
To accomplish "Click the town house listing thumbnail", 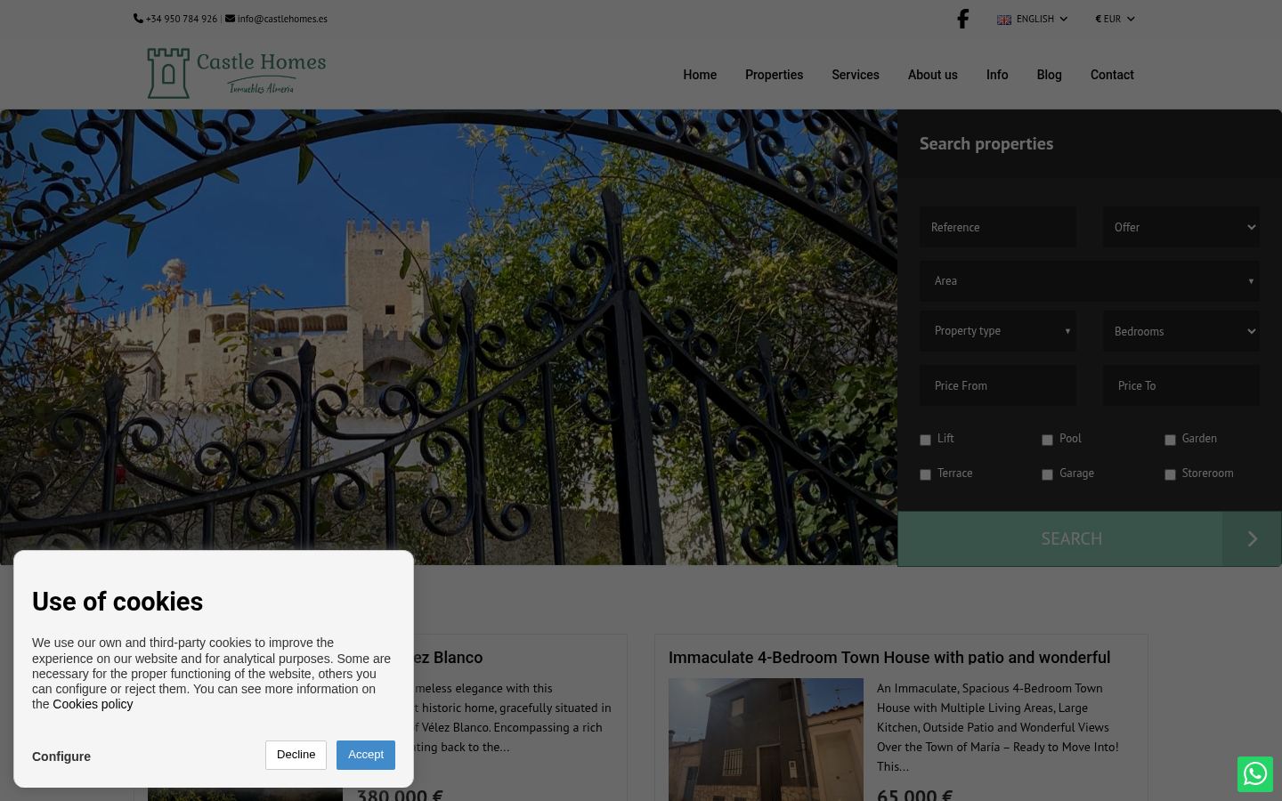I will [x=766, y=740].
